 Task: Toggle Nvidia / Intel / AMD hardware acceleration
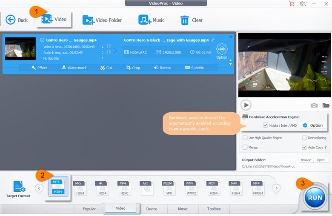pyautogui.click(x=266, y=125)
